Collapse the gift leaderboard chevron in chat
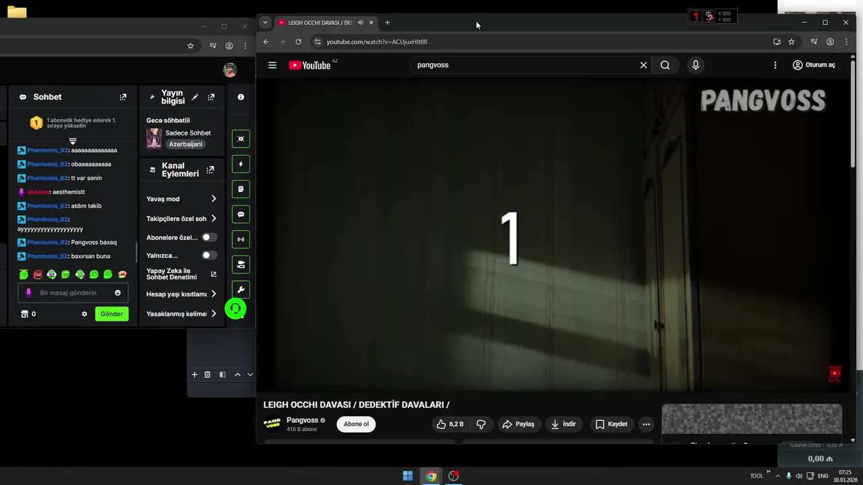 click(x=73, y=141)
